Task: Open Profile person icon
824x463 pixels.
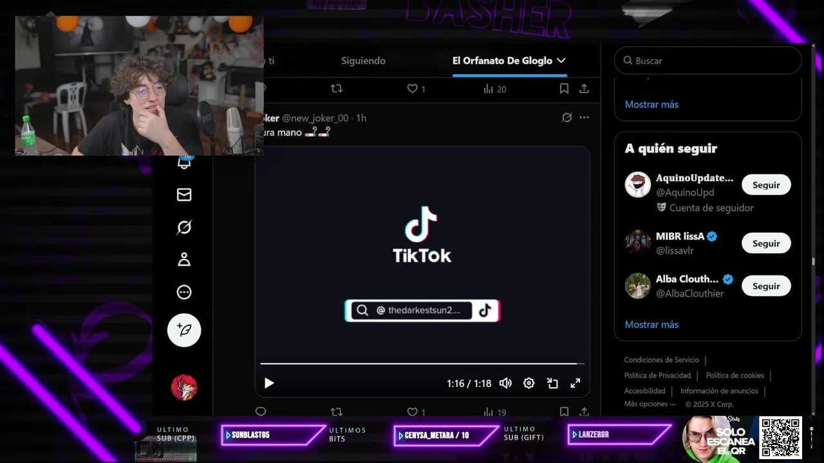Action: coord(184,259)
